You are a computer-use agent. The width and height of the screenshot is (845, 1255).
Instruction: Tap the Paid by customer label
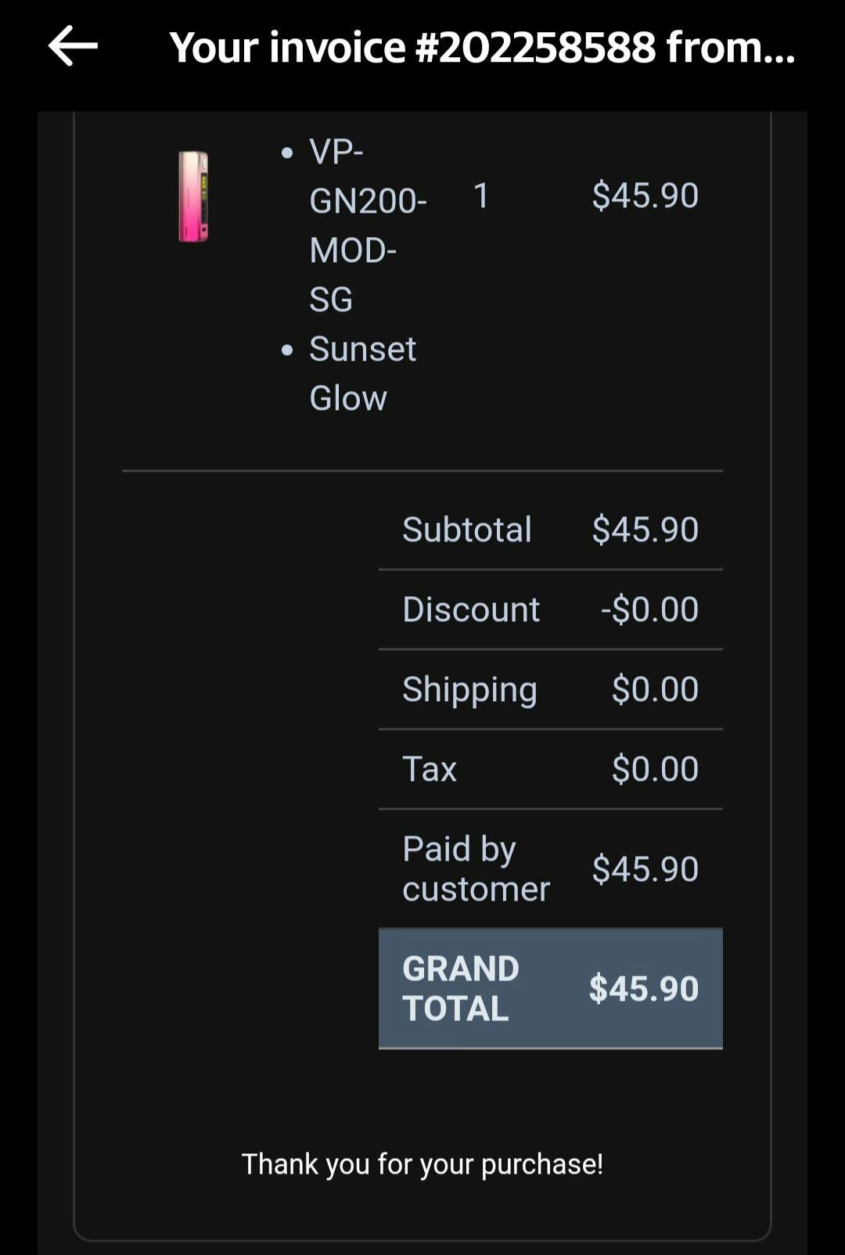[476, 868]
